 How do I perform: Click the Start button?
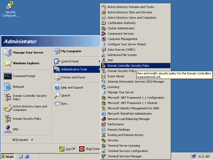8,157
